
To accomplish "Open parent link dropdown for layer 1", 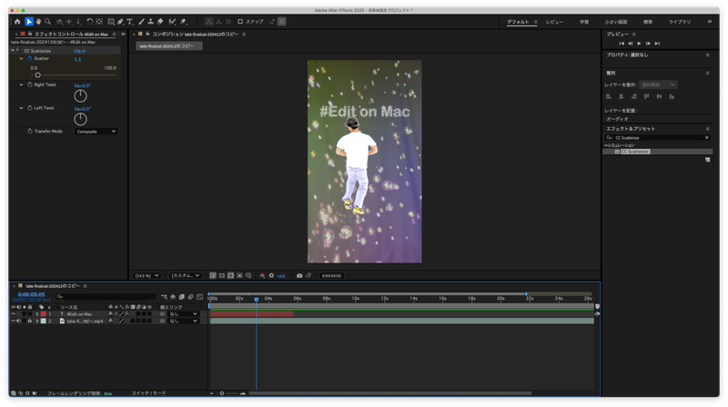I will (183, 313).
